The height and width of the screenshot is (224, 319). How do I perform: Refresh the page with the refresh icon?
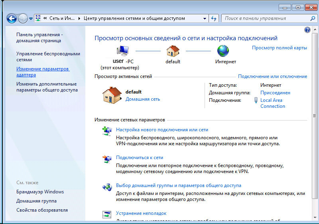click(214, 18)
